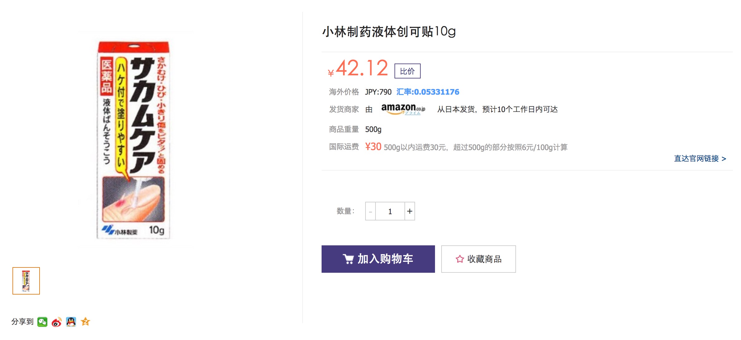
Task: Share to QZone via yellow star icon
Action: [85, 322]
